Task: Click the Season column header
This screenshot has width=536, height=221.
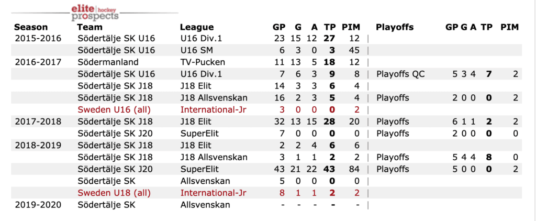Action: coord(31,27)
